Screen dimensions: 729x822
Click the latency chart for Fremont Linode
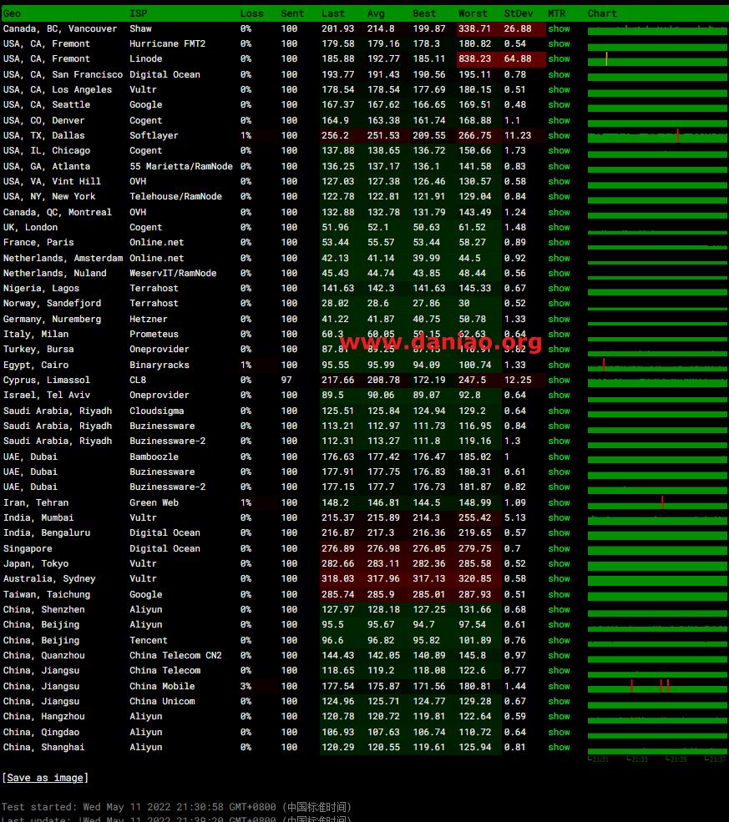[x=657, y=59]
